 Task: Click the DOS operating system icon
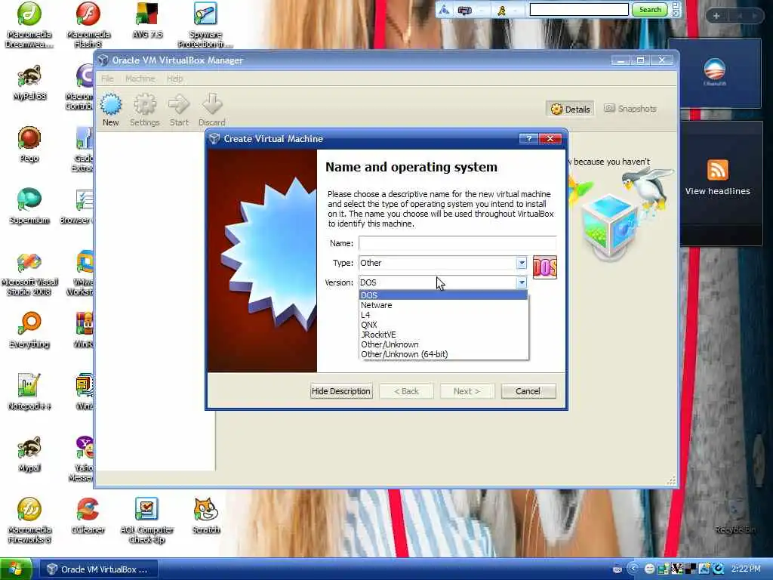[545, 267]
